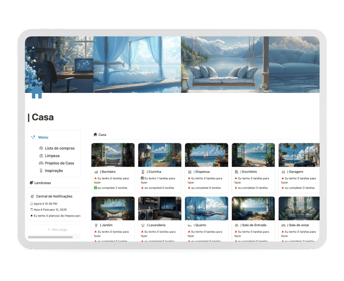Click 'eu completei 2 tarefas' on Banheiro
The image size is (344, 281).
click(112, 188)
